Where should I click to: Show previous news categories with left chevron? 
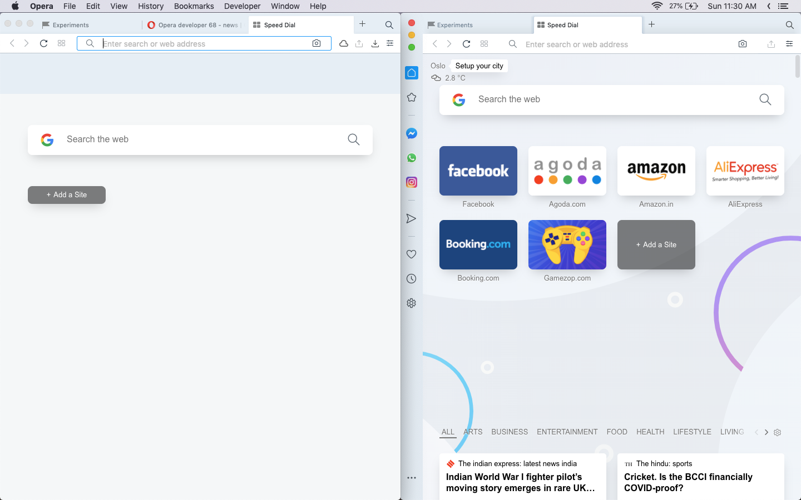(x=756, y=432)
